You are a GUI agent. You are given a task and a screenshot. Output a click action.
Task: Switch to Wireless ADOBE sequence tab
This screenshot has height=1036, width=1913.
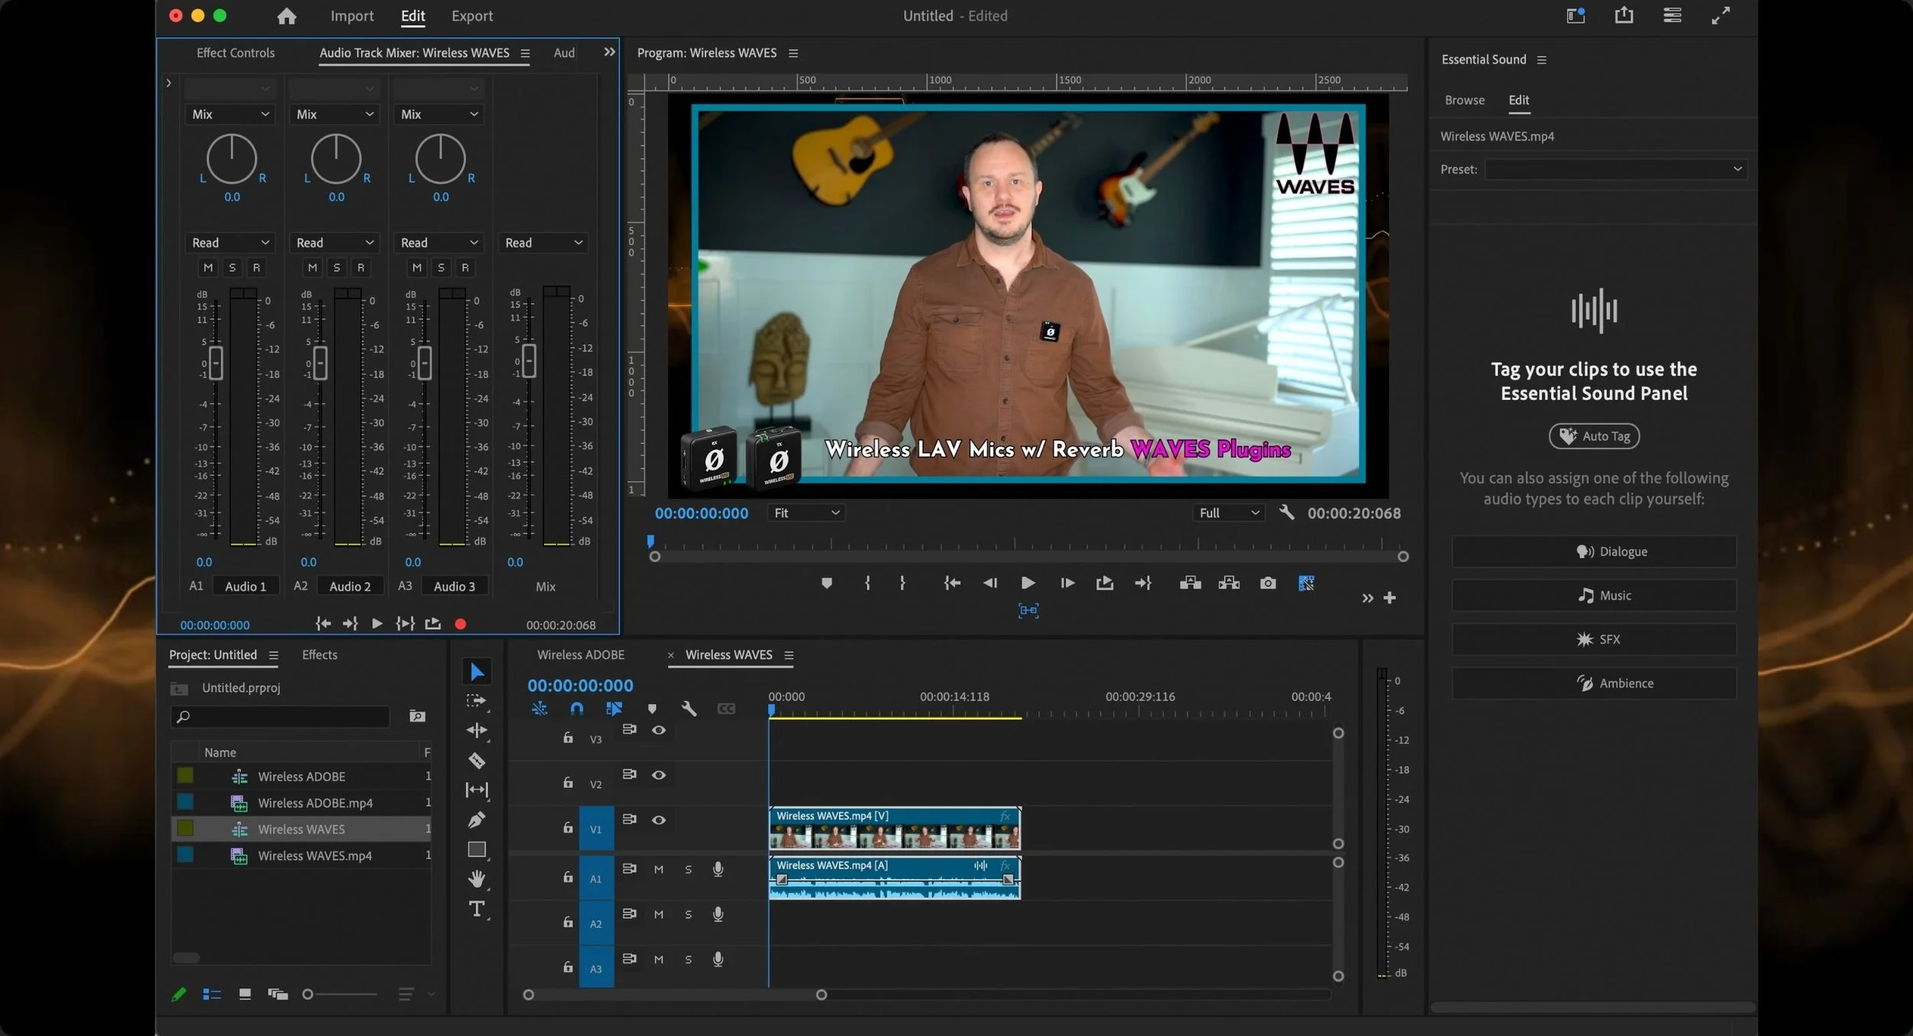(x=580, y=655)
